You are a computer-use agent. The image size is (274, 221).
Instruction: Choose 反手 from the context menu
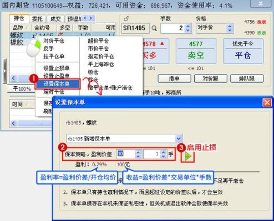coord(48,49)
